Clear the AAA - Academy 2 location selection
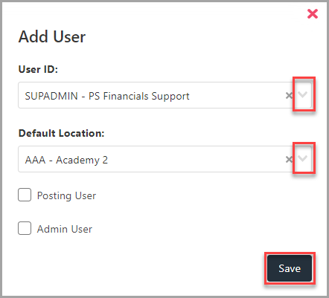 click(x=289, y=159)
